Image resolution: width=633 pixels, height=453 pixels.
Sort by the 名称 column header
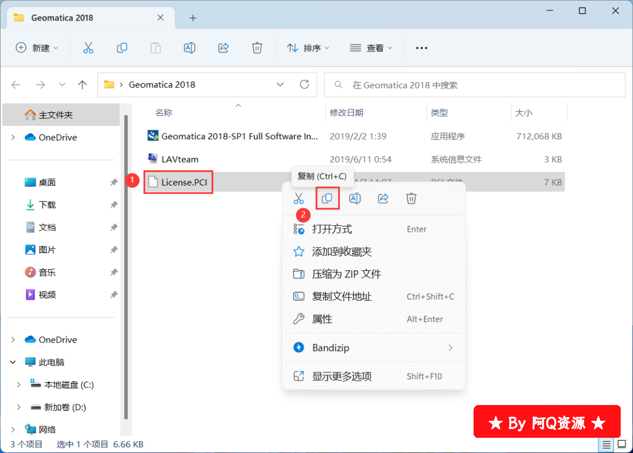pos(164,113)
